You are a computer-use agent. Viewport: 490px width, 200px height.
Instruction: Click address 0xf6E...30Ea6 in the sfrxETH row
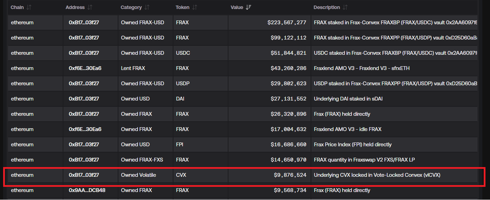85,68
